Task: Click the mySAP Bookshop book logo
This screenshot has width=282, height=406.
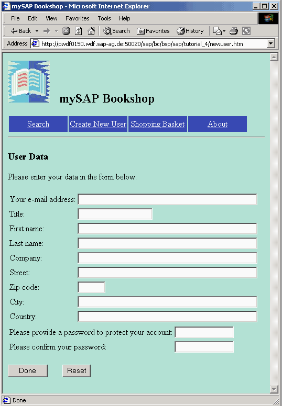Action: (x=28, y=82)
